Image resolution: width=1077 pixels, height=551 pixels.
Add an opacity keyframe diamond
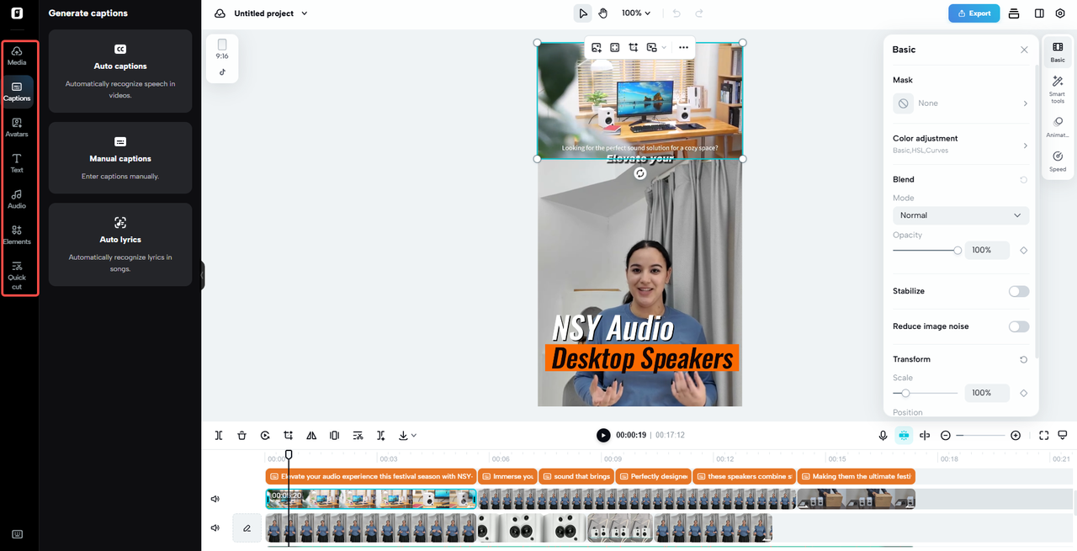click(x=1023, y=250)
